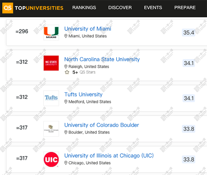The height and width of the screenshot is (175, 207).
Task: Open North Carolina State University page
Action: pyautogui.click(x=102, y=59)
